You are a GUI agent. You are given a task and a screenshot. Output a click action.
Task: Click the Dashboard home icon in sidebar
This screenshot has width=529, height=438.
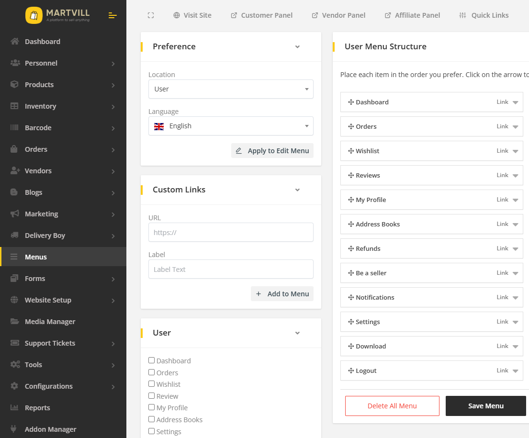[15, 42]
